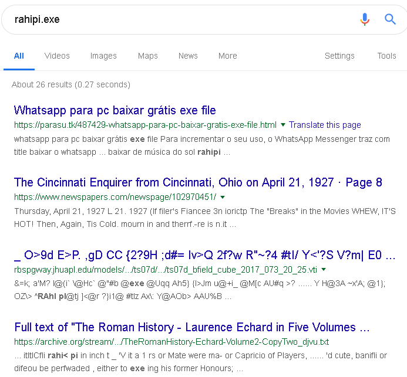Open The Cincinnati Enquirer April 21, 1927 result
407x377 pixels.
(198, 182)
